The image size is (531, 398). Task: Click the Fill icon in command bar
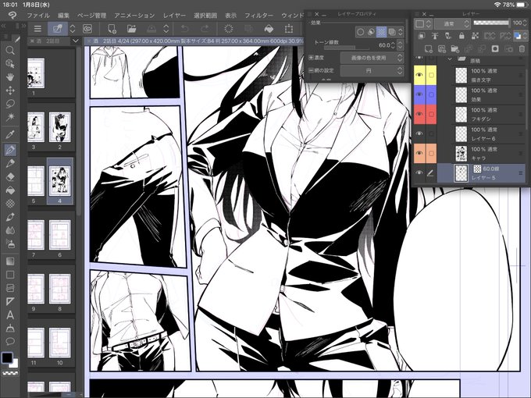269,29
